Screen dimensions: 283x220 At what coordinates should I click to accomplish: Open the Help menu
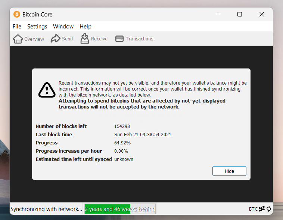point(85,27)
